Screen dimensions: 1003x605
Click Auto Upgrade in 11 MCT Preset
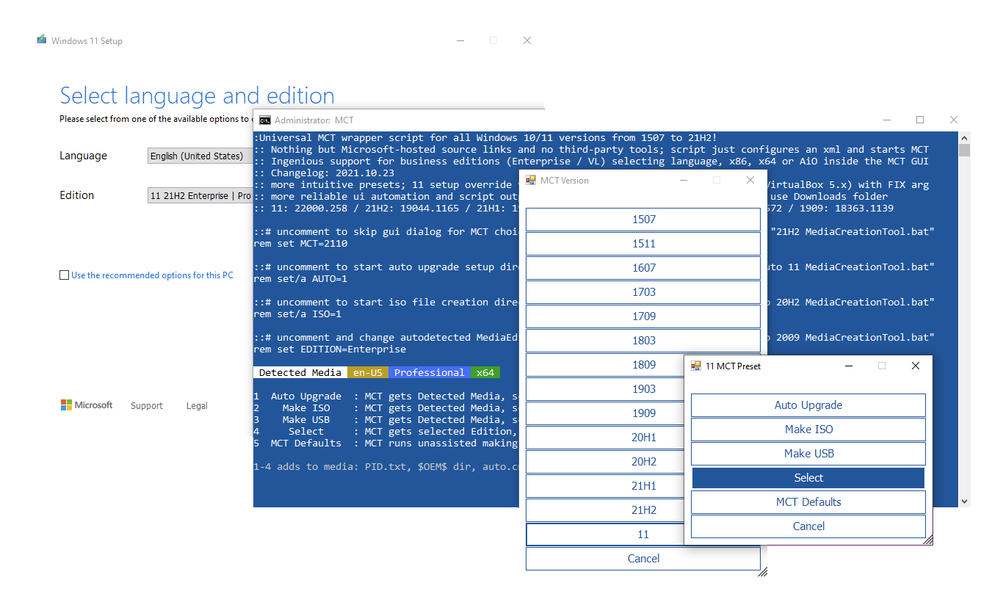pyautogui.click(x=808, y=405)
